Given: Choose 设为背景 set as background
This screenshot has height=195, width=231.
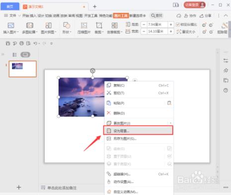Looking at the screenshot, I should pyautogui.click(x=138, y=131).
